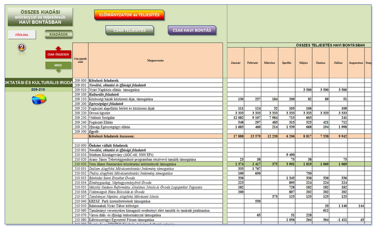
Task: Click the 12 082 cell in Védőnői Szolgálat
Action: point(236,118)
